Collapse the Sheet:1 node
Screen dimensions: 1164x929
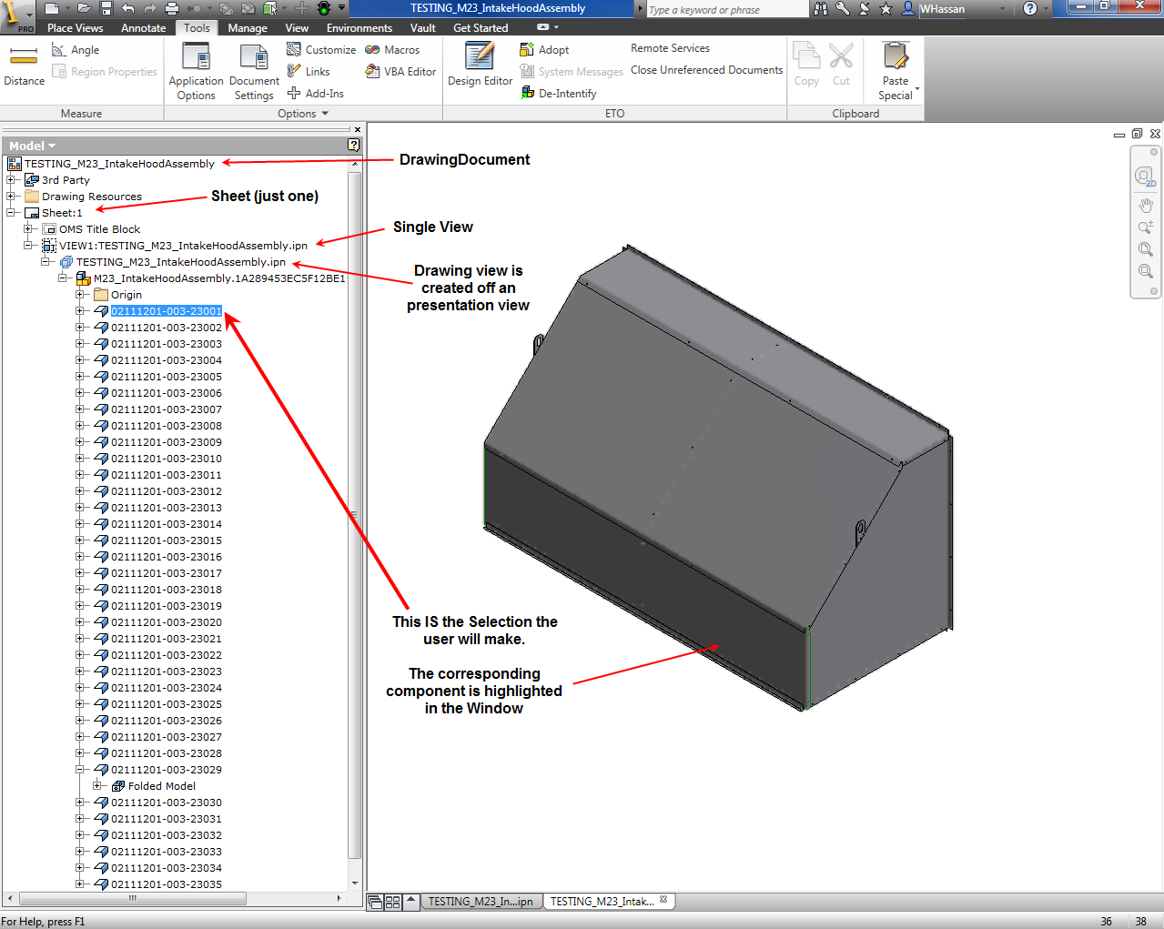point(10,213)
